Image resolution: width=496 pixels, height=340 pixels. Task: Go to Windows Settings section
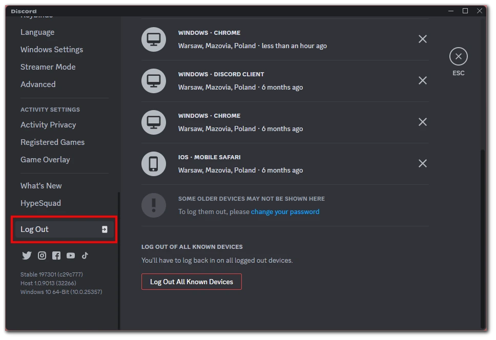(52, 50)
